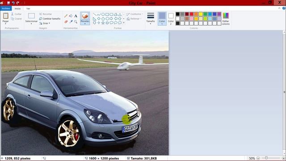
Task: Pick the lime green color swatch
Action: click(205, 19)
